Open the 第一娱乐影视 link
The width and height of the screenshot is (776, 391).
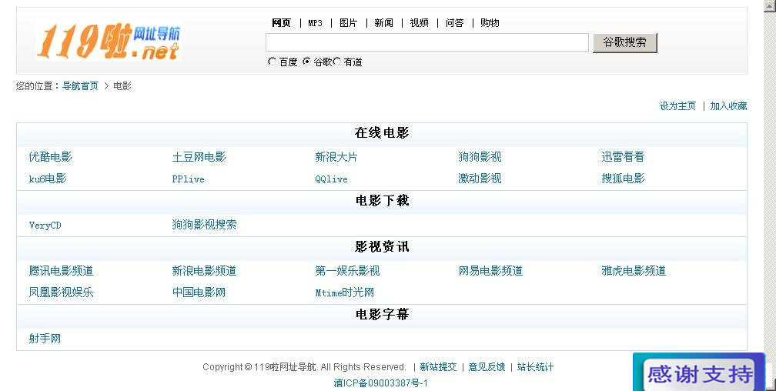point(347,271)
